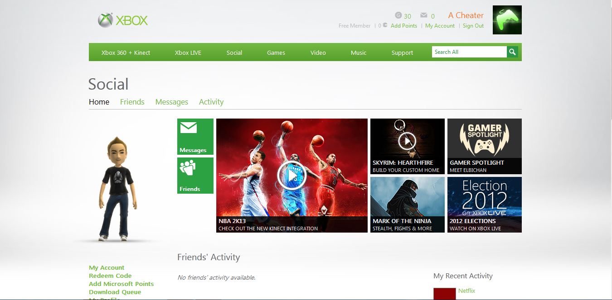Open the Support menu
612x300 pixels.
[403, 52]
